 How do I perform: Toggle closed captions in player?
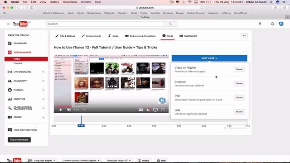[x=141, y=110]
